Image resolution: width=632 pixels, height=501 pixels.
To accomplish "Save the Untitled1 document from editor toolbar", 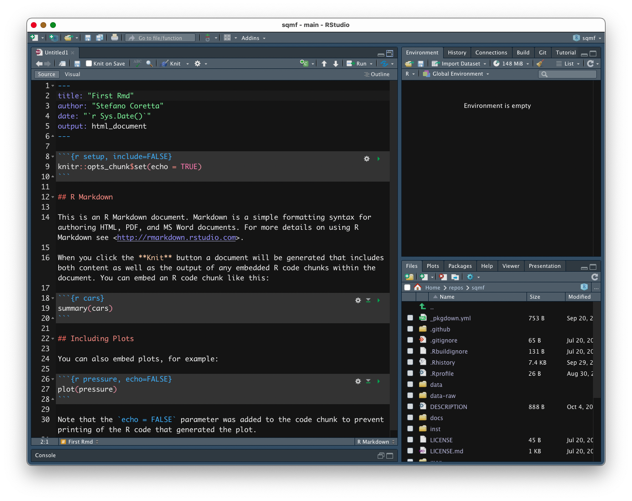I will (77, 64).
